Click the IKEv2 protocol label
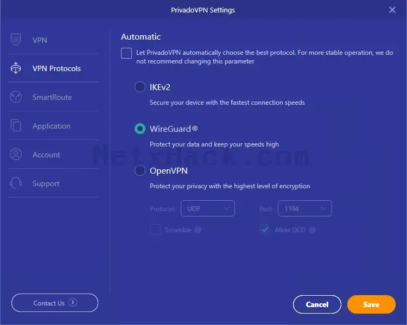The image size is (407, 325). click(x=160, y=87)
